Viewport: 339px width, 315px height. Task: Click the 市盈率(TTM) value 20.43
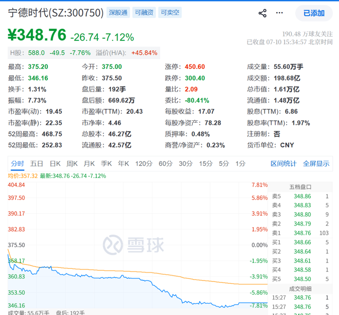135,112
